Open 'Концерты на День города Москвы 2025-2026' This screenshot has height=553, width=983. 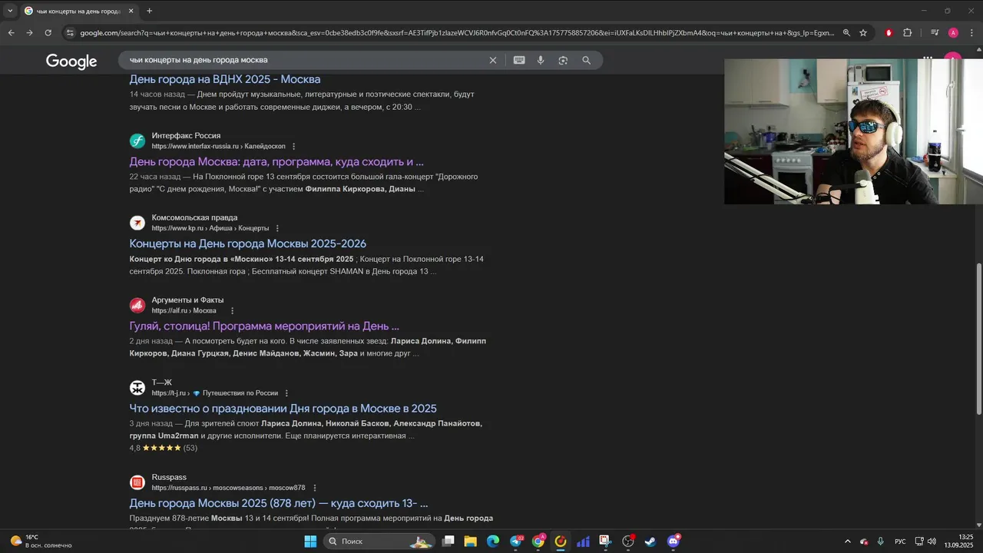coord(247,244)
